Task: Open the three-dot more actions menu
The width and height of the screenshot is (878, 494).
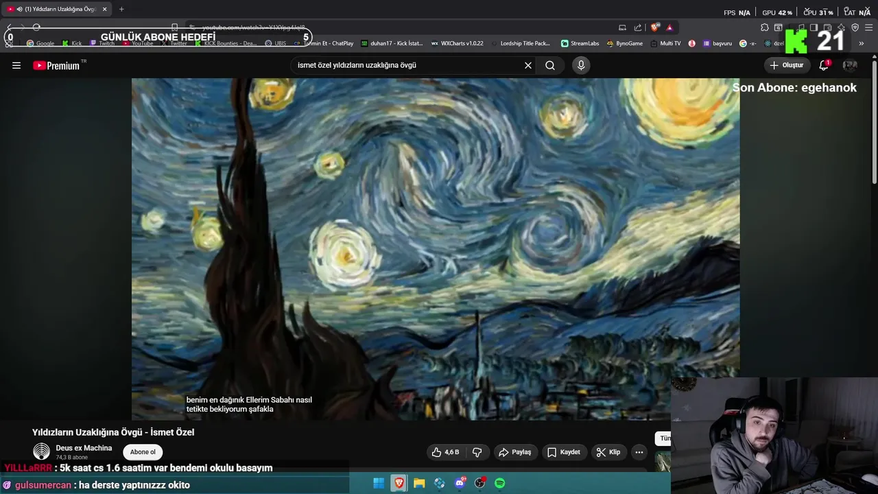Action: (x=639, y=452)
